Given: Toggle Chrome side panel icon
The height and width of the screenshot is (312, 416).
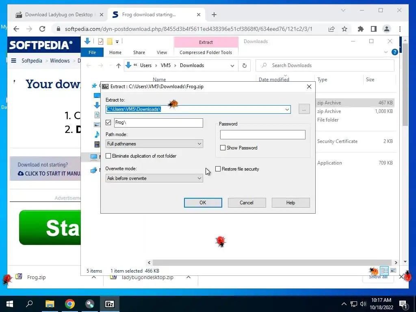Looking at the screenshot, I should pos(374,29).
